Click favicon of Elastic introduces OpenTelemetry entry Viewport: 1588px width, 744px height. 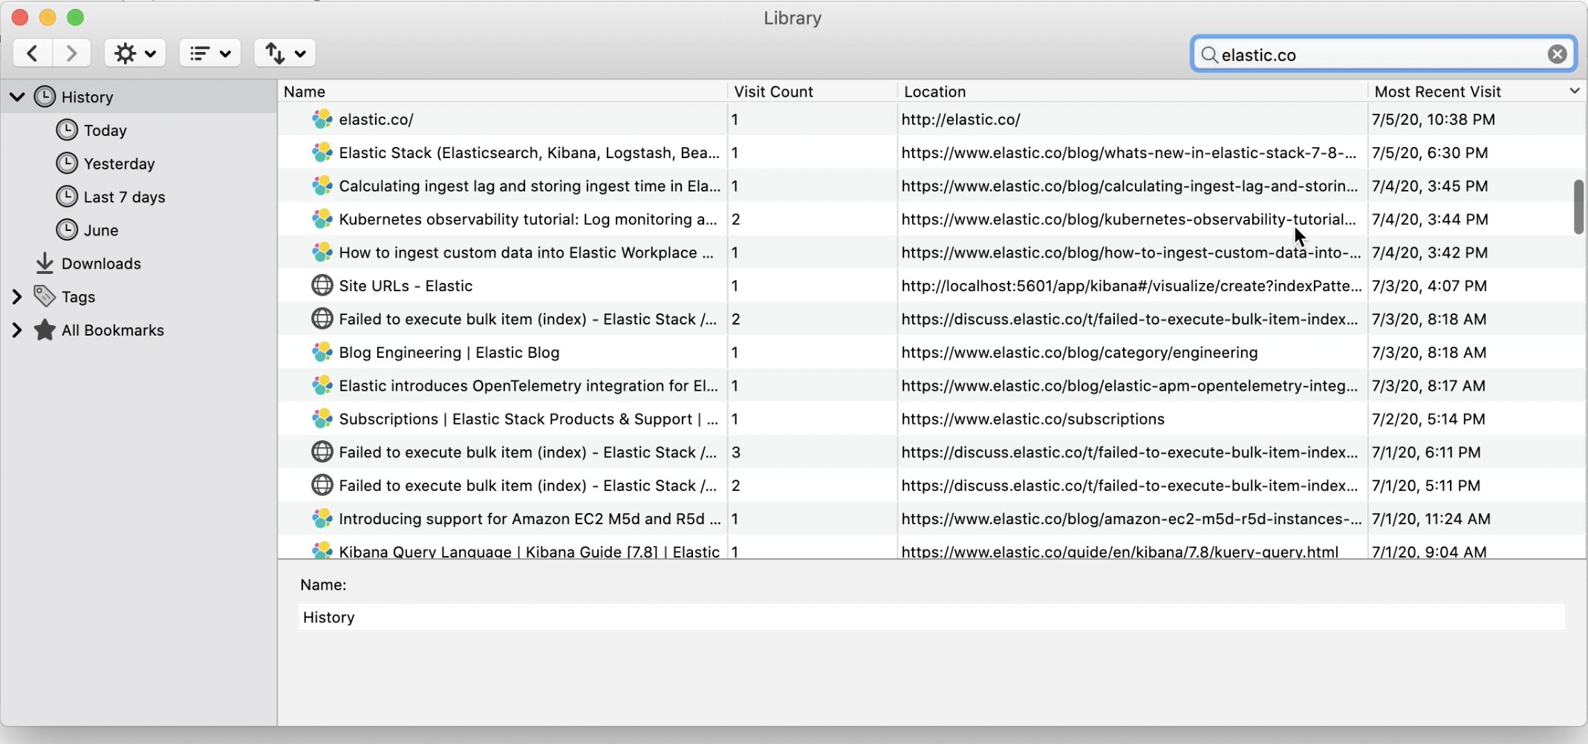(x=322, y=385)
